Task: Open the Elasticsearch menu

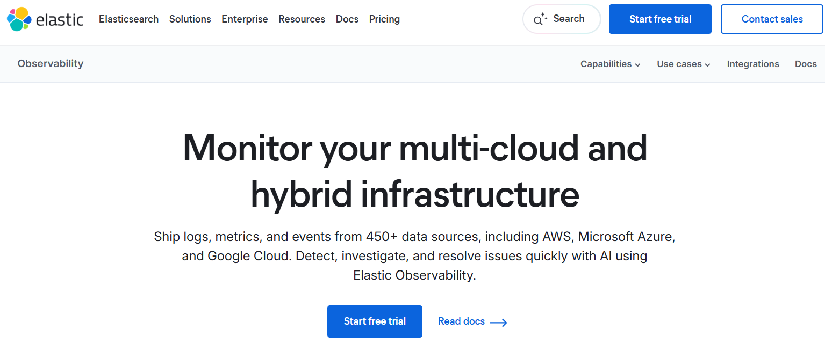Action: pos(128,19)
